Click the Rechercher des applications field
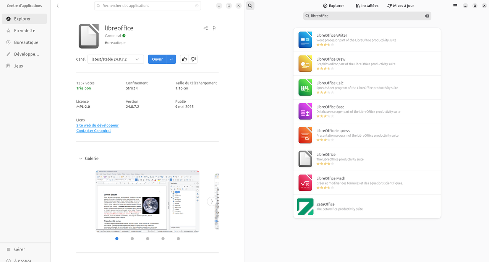Viewport: 489px width, 262px height. click(148, 6)
